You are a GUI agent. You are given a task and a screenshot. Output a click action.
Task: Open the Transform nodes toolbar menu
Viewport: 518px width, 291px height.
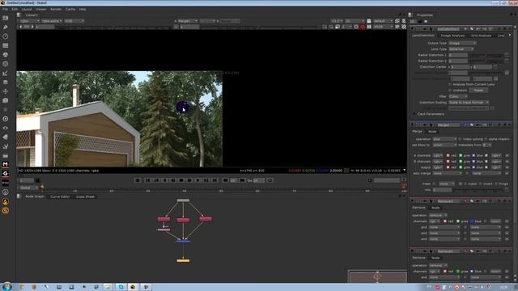tap(6, 91)
